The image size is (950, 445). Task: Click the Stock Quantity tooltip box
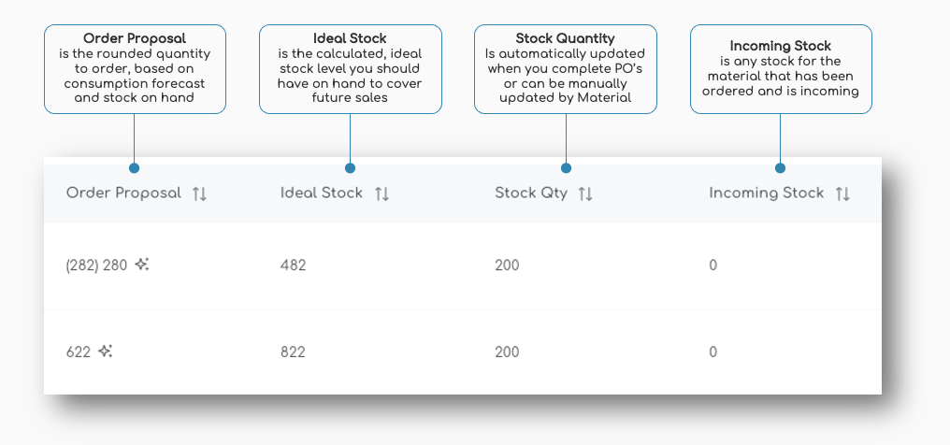click(x=566, y=69)
